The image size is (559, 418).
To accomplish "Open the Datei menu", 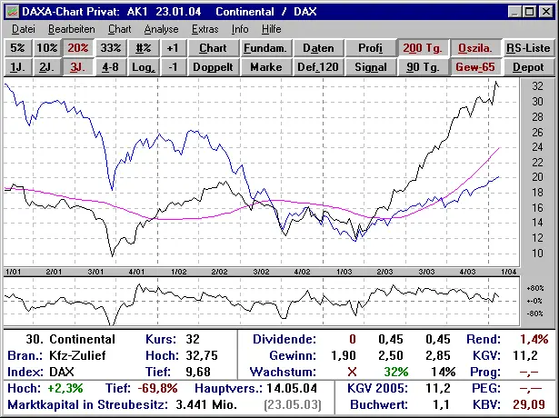I will [24, 29].
